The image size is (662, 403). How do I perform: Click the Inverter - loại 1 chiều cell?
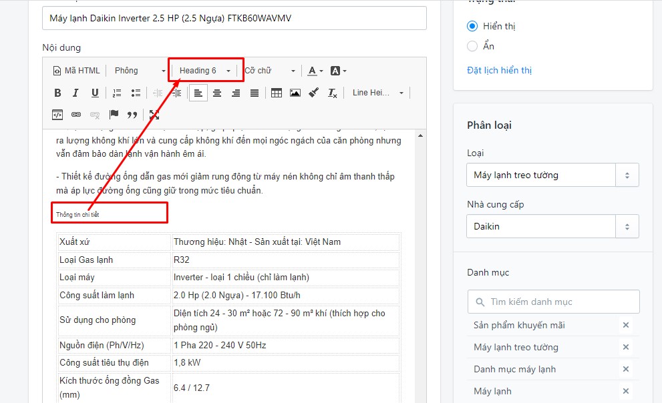pos(285,278)
